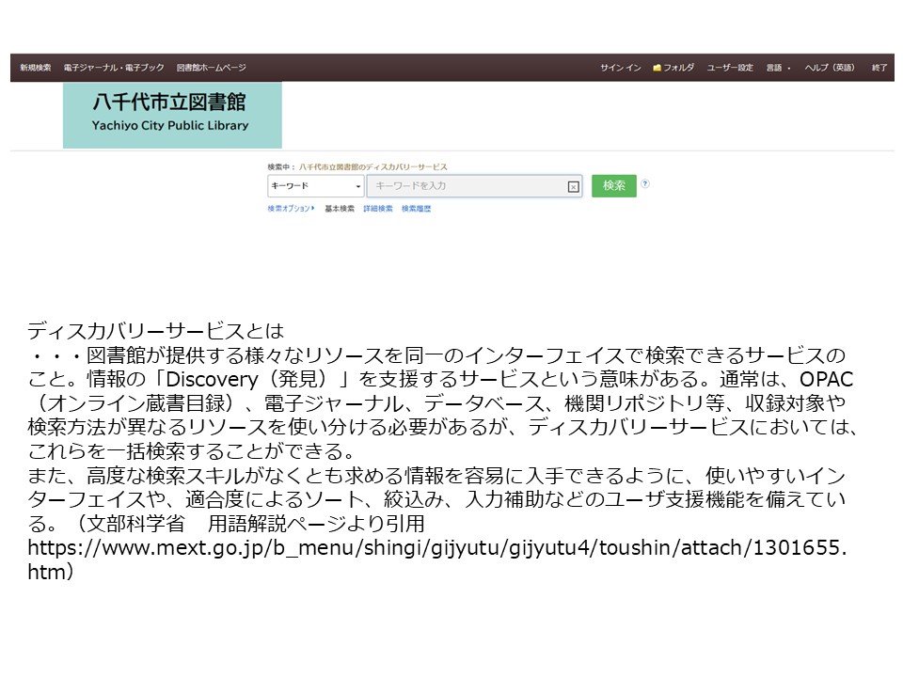Focus the キーワードを入力 search field

pos(474,186)
